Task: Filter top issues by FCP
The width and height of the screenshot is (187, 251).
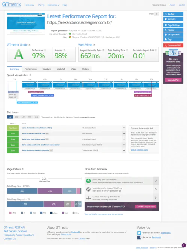Action: coord(17,117)
